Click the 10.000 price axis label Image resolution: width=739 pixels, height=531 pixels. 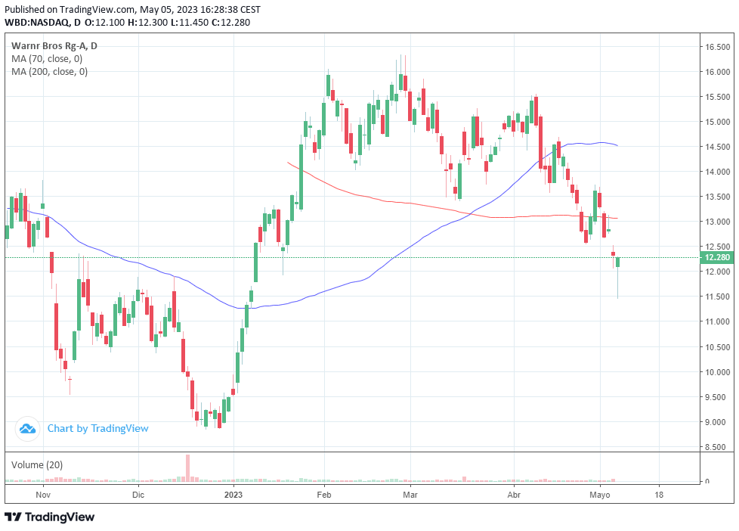point(717,372)
